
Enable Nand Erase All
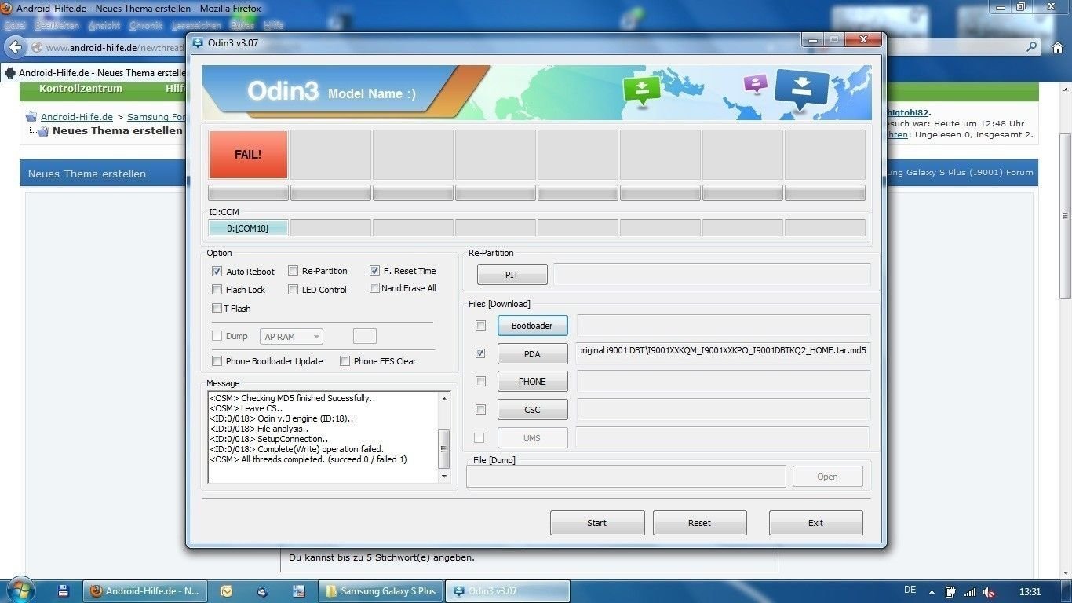click(x=375, y=288)
